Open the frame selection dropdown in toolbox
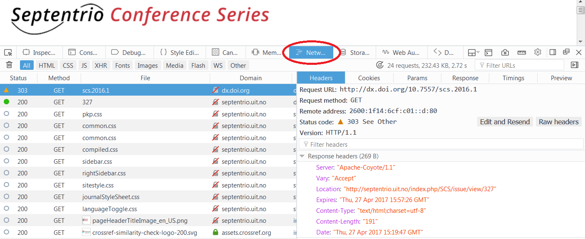This screenshot has width=585, height=239. 473,52
